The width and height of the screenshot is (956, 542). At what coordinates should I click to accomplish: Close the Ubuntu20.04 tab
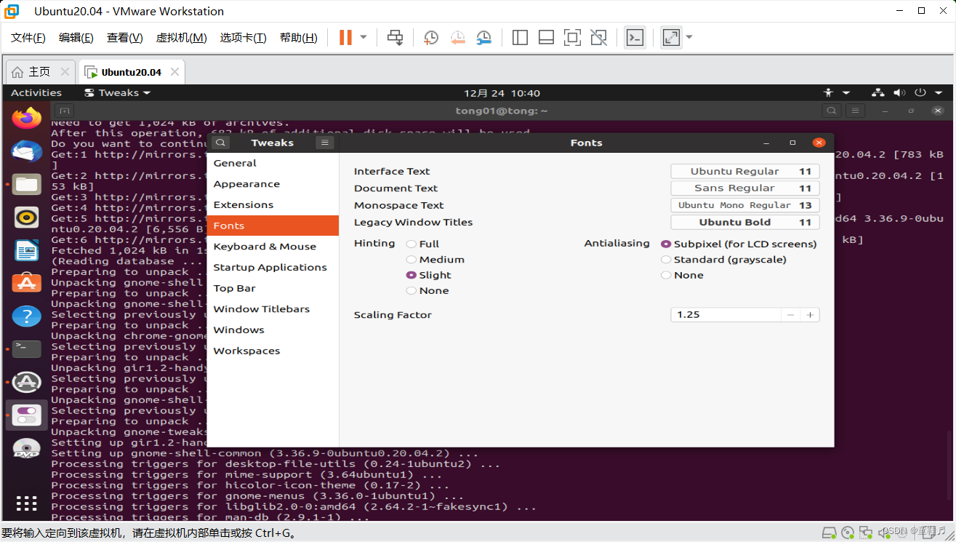click(174, 72)
